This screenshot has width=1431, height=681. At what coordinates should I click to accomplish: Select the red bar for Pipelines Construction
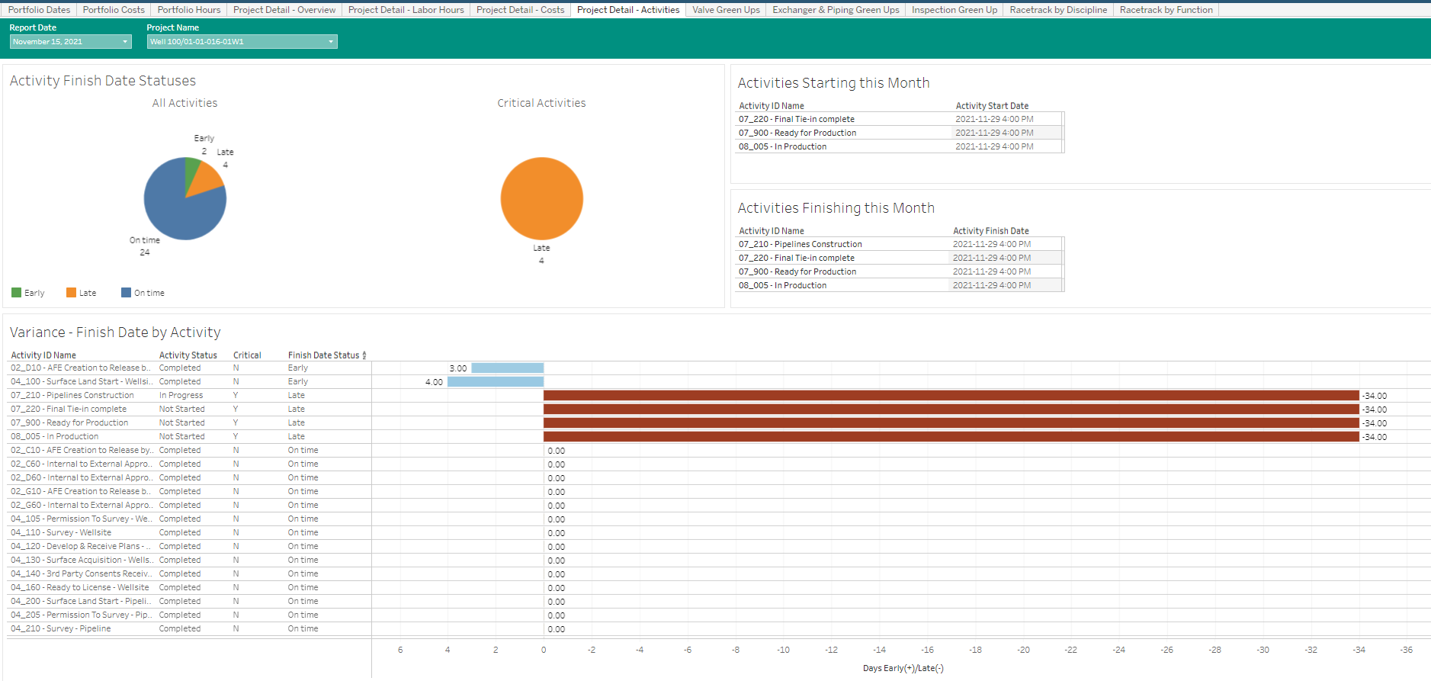(951, 396)
